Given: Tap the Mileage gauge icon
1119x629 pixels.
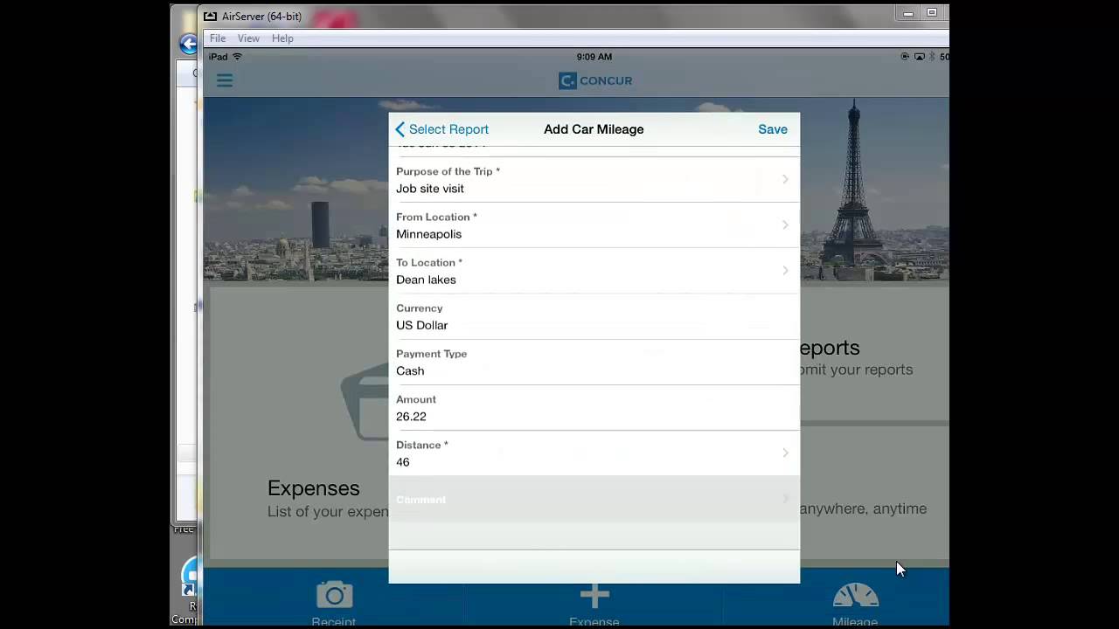Looking at the screenshot, I should [x=856, y=596].
